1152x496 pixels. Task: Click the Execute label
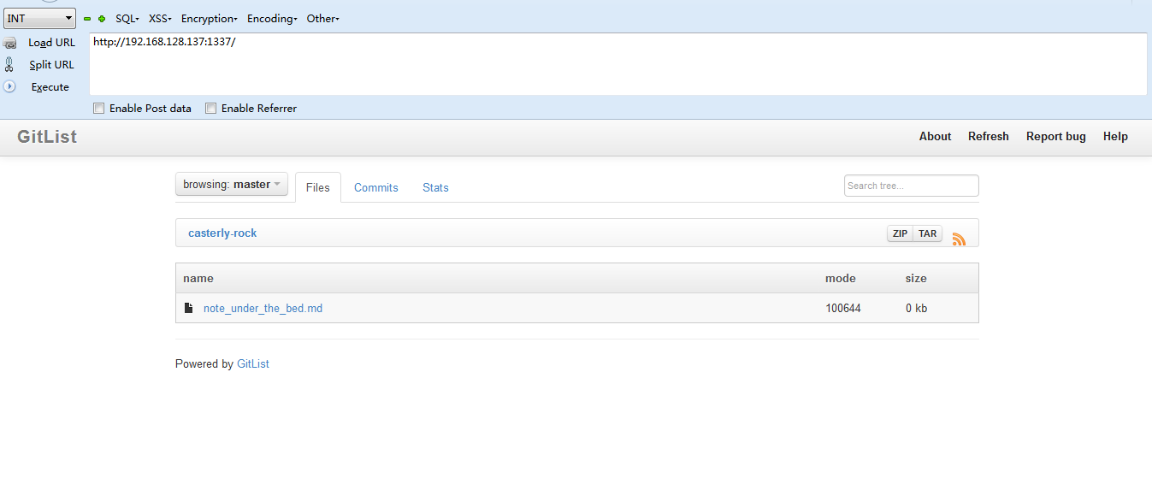click(x=50, y=86)
